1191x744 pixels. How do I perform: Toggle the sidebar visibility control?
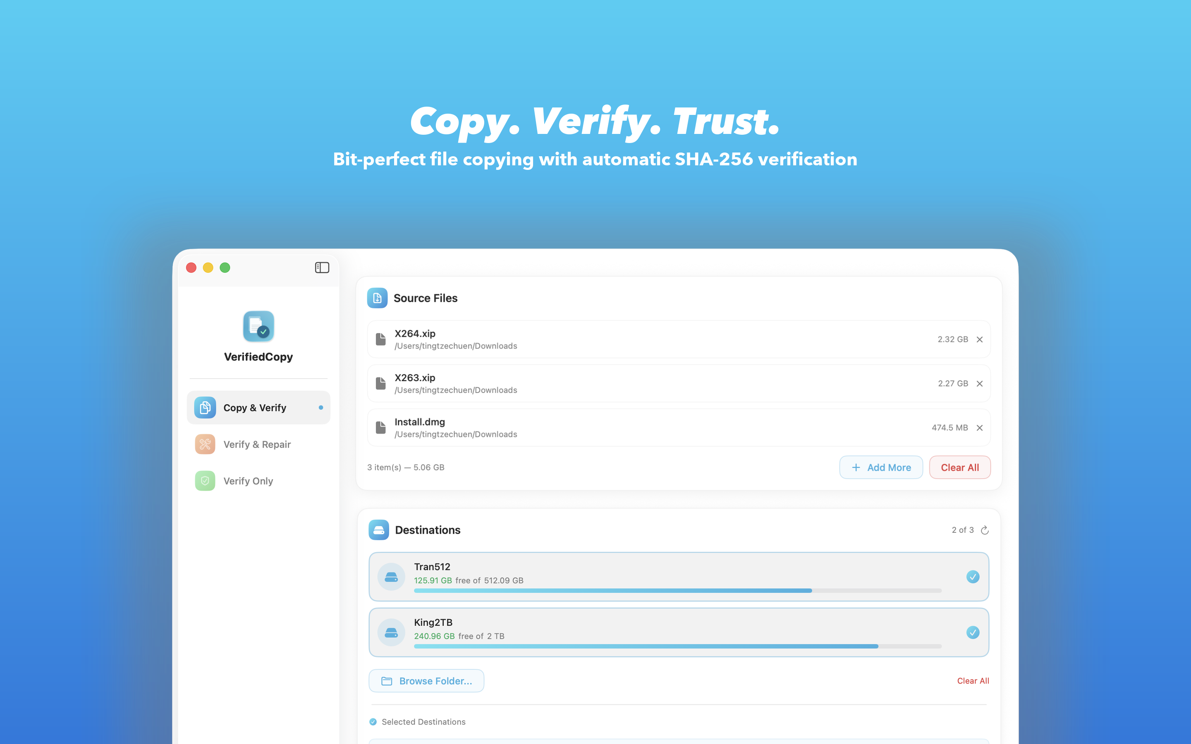coord(322,267)
